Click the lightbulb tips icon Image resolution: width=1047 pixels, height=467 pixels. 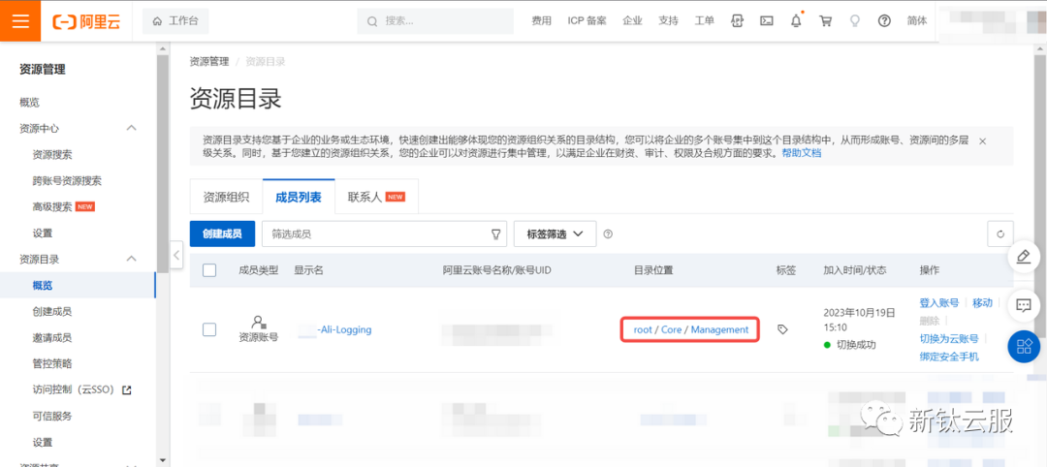854,20
